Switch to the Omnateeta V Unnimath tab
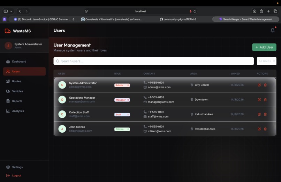Image resolution: width=281 pixels, height=182 pixels. click(x=112, y=19)
